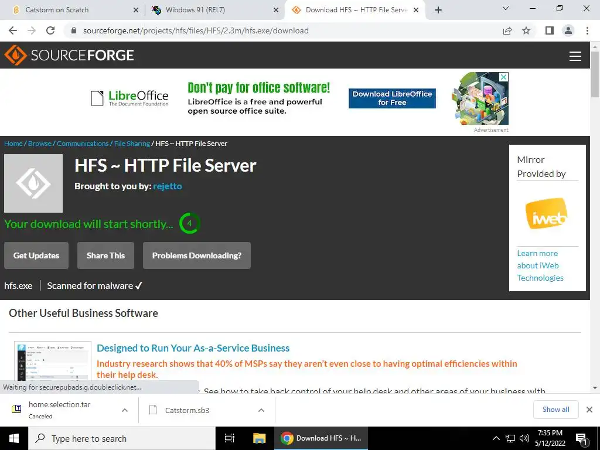
Task: Click the HFS project placeholder icon
Action: coord(33,183)
